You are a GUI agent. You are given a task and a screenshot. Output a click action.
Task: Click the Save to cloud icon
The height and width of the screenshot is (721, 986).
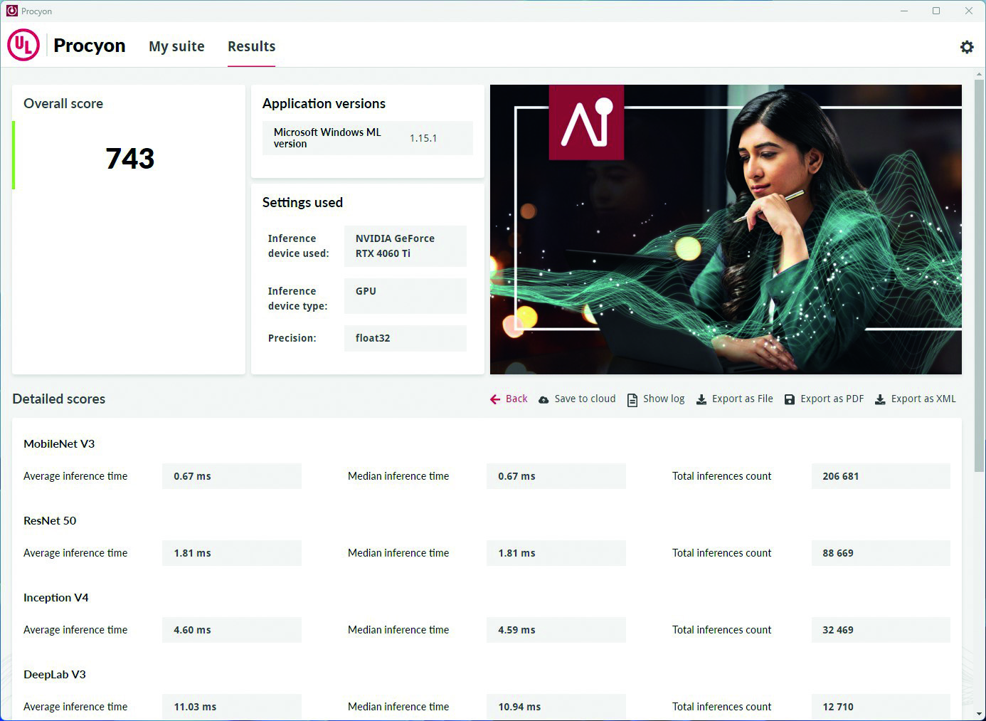coord(544,399)
